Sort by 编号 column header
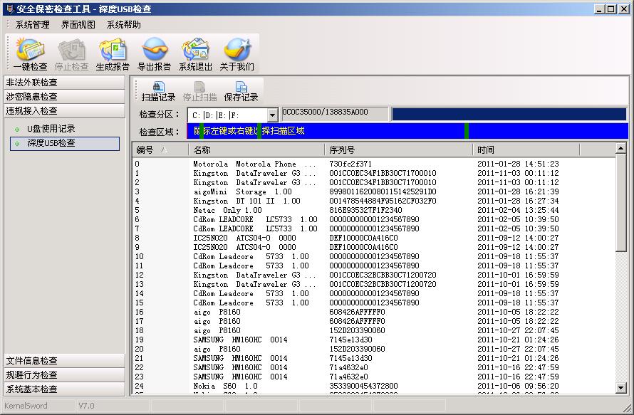 (x=160, y=150)
